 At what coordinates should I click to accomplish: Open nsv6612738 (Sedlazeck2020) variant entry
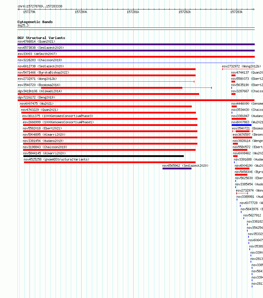41,66
